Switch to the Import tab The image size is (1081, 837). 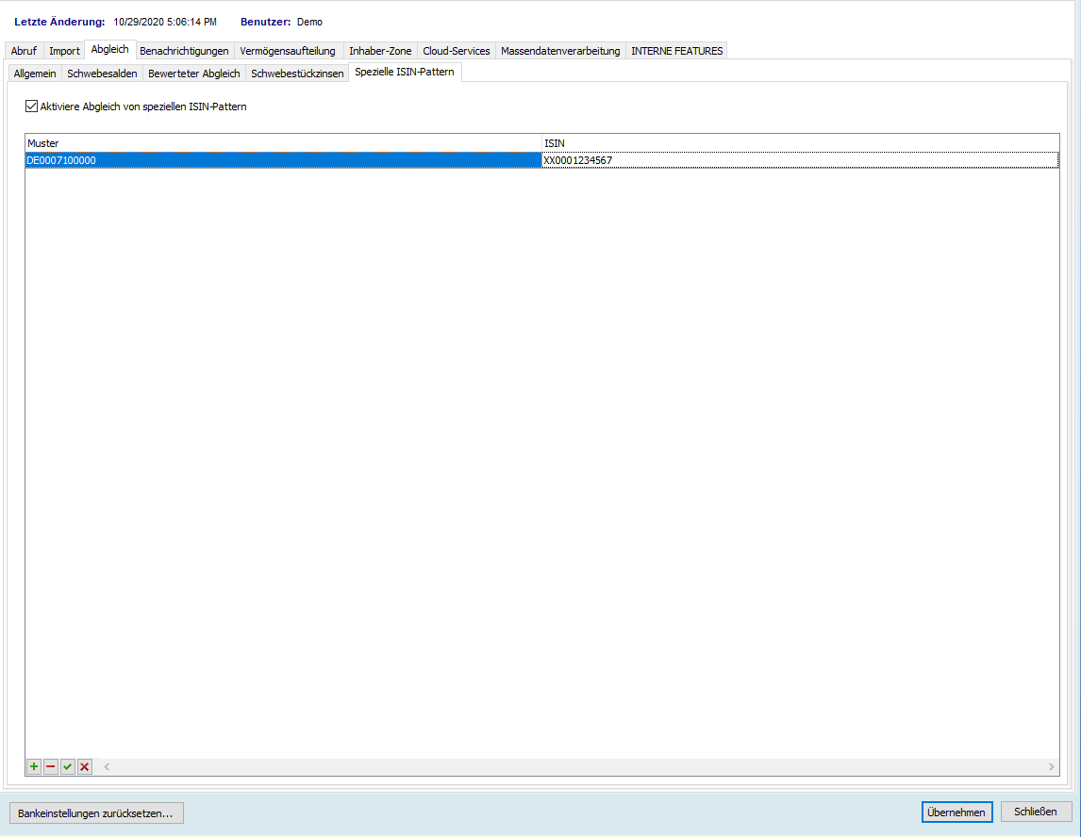64,51
